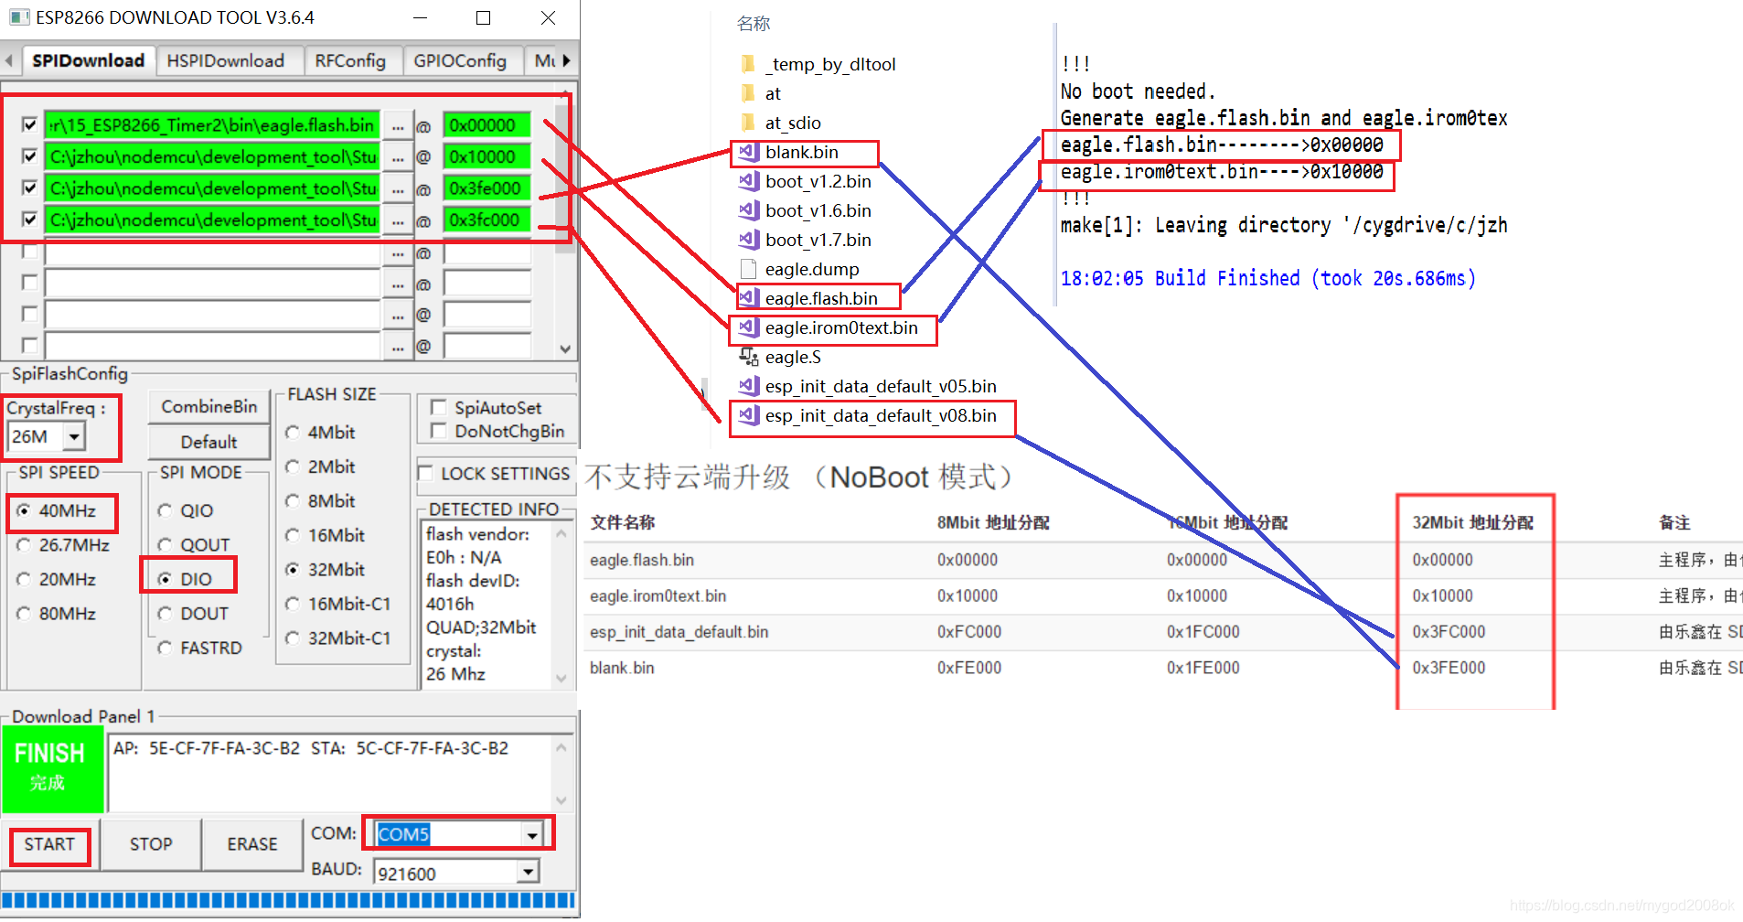Click the esp_init_data_default_v08.bin file icon

click(749, 415)
